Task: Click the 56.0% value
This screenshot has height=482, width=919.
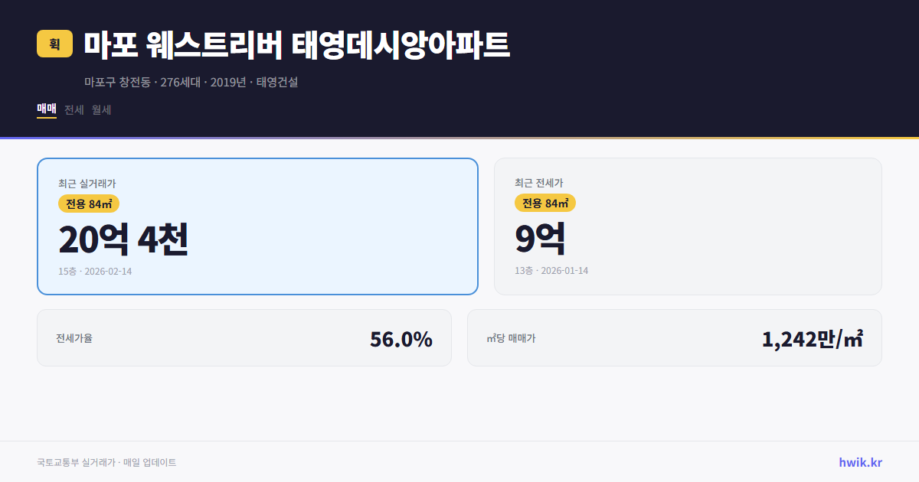Action: click(x=401, y=337)
